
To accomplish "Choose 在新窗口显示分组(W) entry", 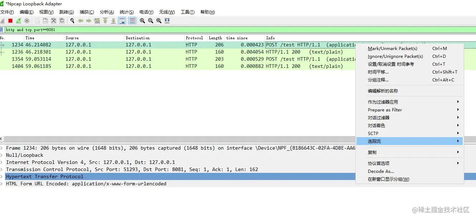I will pyautogui.click(x=409, y=179).
